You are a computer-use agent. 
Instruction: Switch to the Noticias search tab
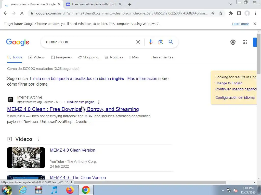click(x=114, y=57)
